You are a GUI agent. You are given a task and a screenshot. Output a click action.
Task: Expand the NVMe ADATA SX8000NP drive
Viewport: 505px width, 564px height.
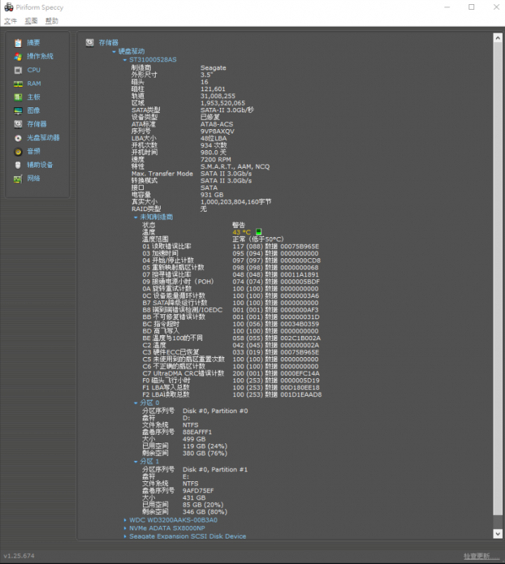coord(125,528)
